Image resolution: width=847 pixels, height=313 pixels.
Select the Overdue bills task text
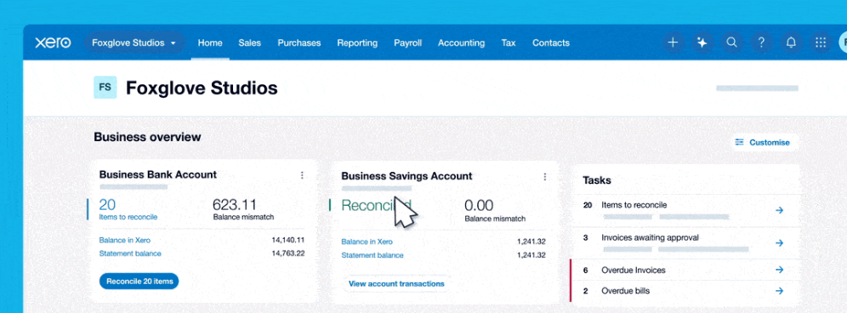tap(626, 291)
